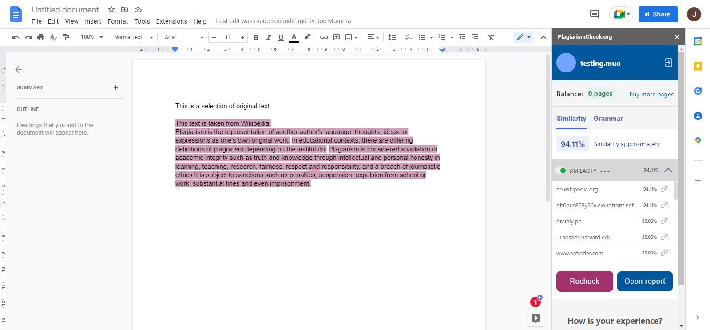Image resolution: width=710 pixels, height=330 pixels.
Task: Click the Undo icon
Action: [16, 37]
